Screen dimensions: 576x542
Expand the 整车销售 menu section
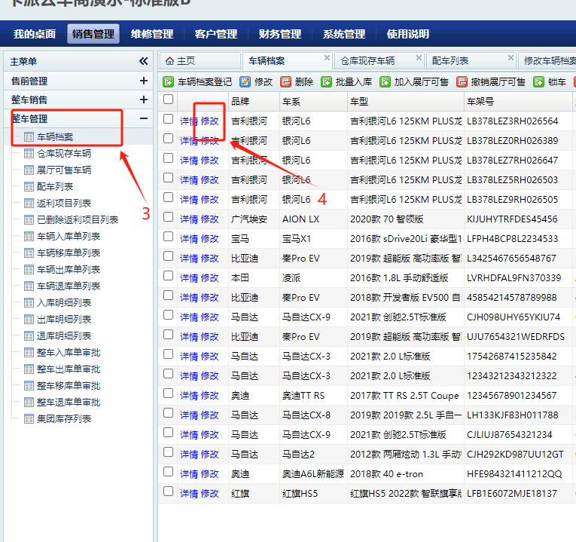click(x=143, y=100)
